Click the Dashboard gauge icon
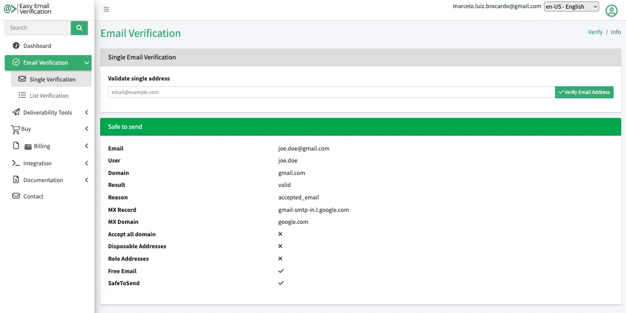This screenshot has height=313, width=626. point(16,46)
